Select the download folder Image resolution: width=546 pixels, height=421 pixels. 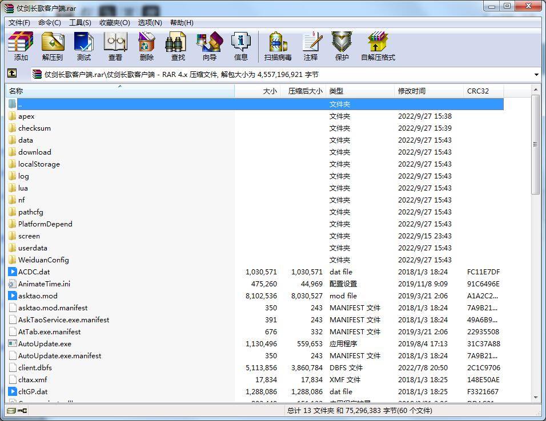point(255,152)
